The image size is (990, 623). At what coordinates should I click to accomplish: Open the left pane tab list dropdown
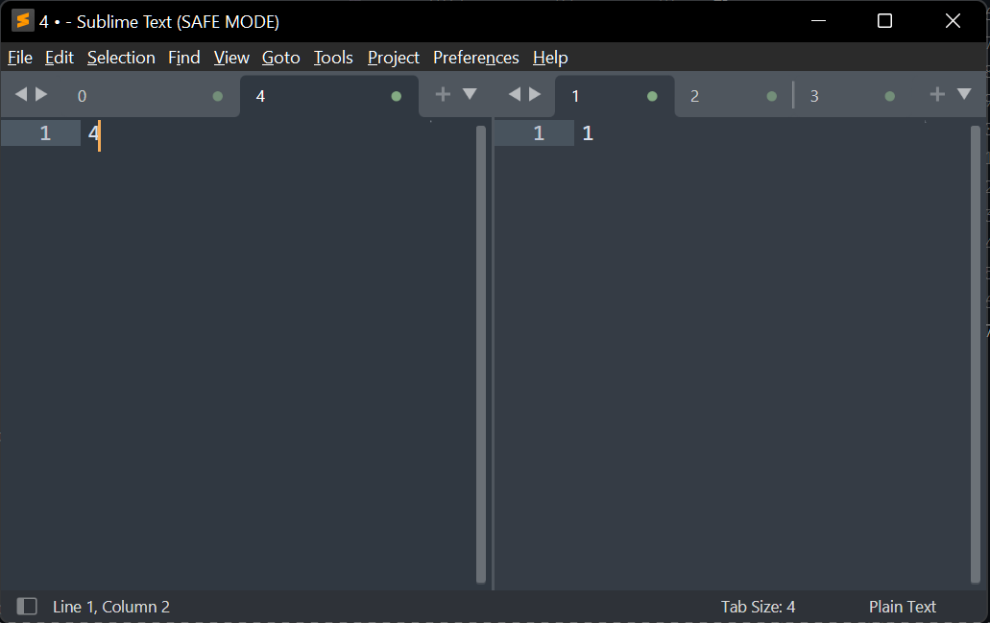coord(469,94)
